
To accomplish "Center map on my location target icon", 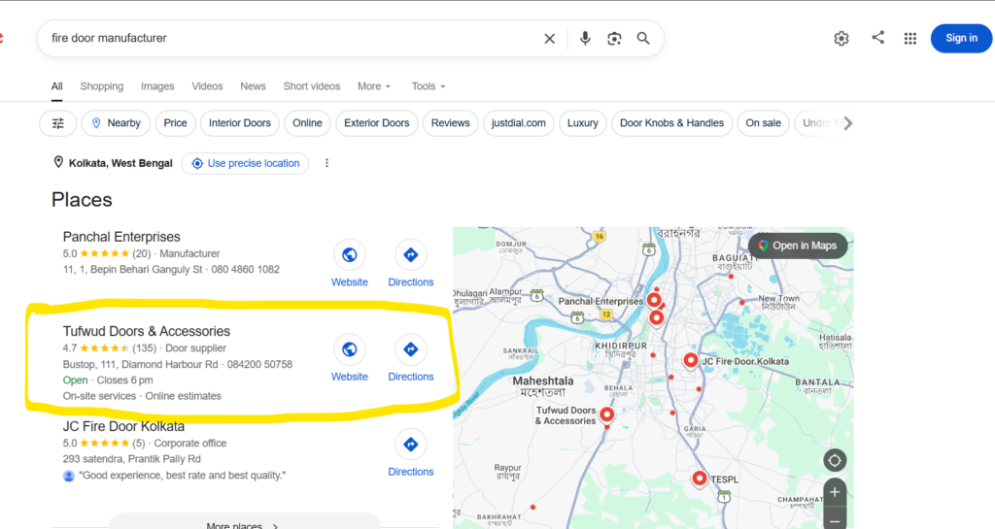I will coord(835,461).
